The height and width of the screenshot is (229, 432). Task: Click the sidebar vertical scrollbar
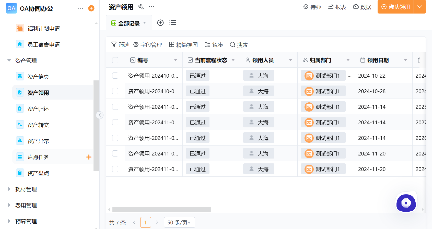(96, 126)
